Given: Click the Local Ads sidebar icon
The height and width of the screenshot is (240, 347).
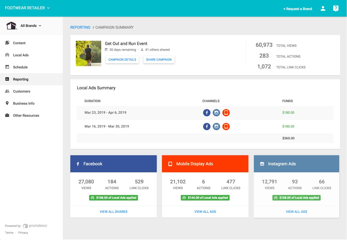Looking at the screenshot, I should (7, 55).
